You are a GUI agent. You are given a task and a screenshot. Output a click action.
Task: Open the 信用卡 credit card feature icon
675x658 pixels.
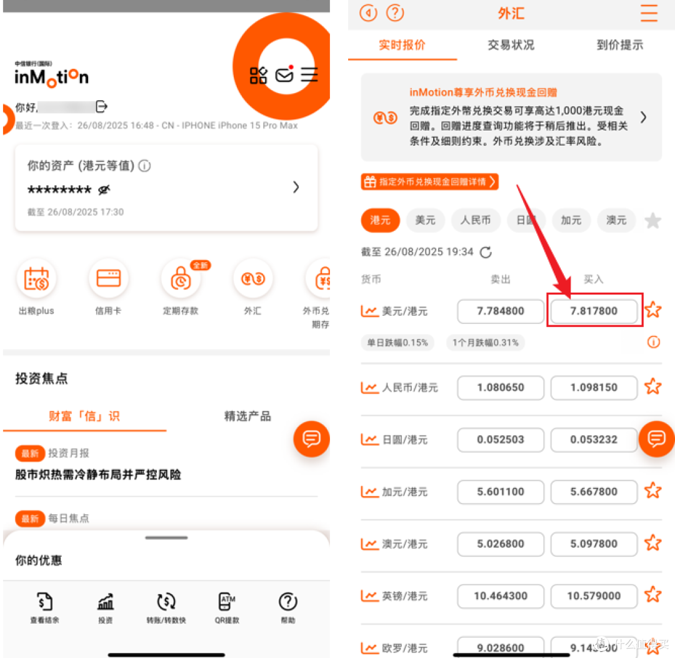pyautogui.click(x=108, y=279)
